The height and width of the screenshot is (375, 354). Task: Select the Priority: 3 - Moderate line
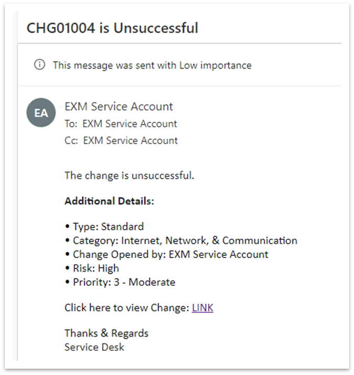120,282
